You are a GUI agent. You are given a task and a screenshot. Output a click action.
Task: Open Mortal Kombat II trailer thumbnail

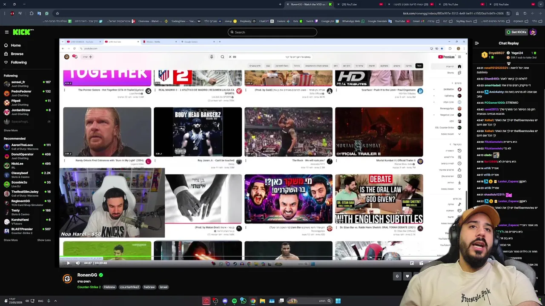point(379,132)
